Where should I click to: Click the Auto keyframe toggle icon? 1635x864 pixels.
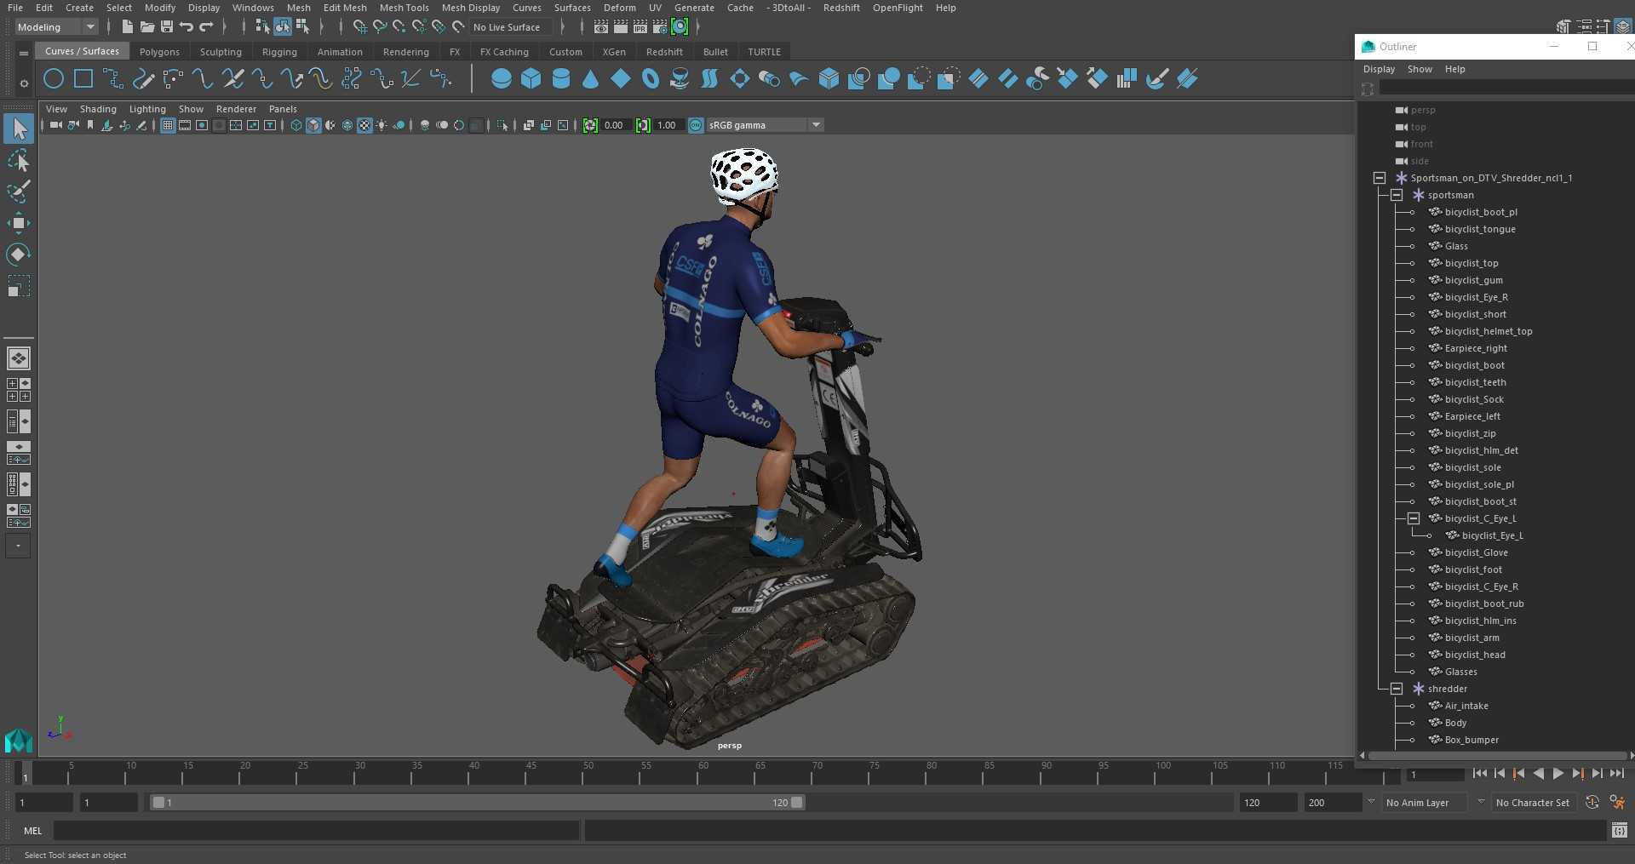coord(1592,802)
